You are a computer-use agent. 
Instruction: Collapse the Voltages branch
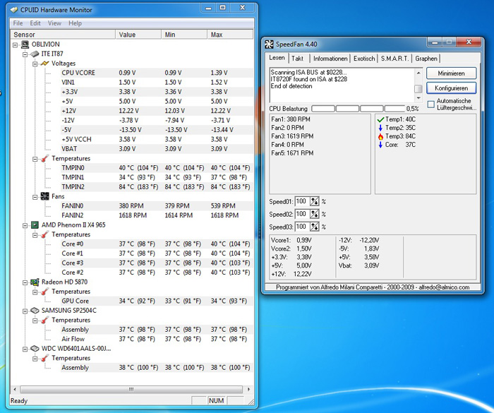[35, 64]
